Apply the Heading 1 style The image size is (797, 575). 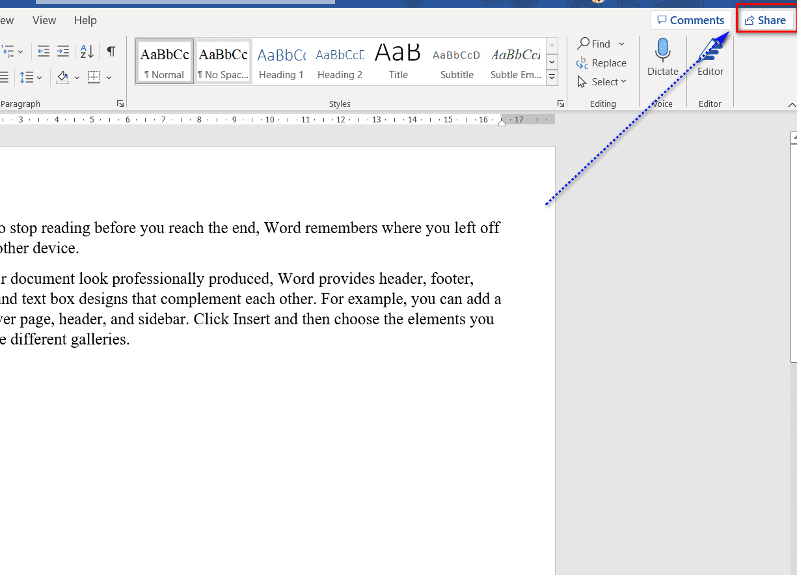tap(281, 61)
